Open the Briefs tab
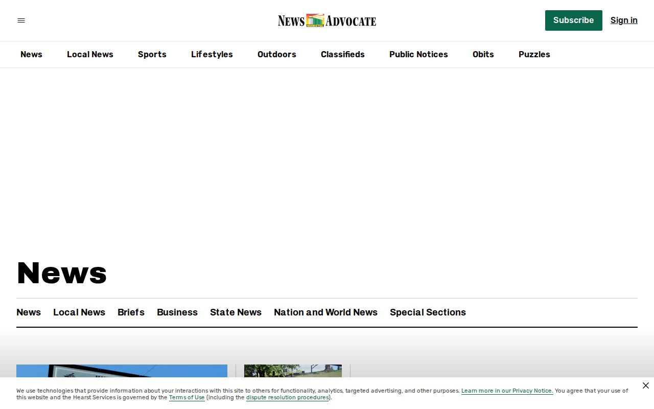Image resolution: width=654 pixels, height=409 pixels. pos(131,312)
